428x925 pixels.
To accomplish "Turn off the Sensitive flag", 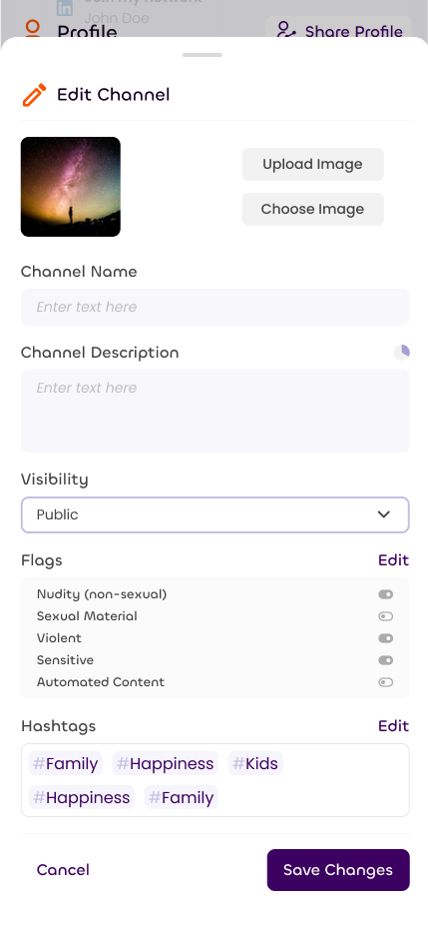I will click(x=385, y=660).
